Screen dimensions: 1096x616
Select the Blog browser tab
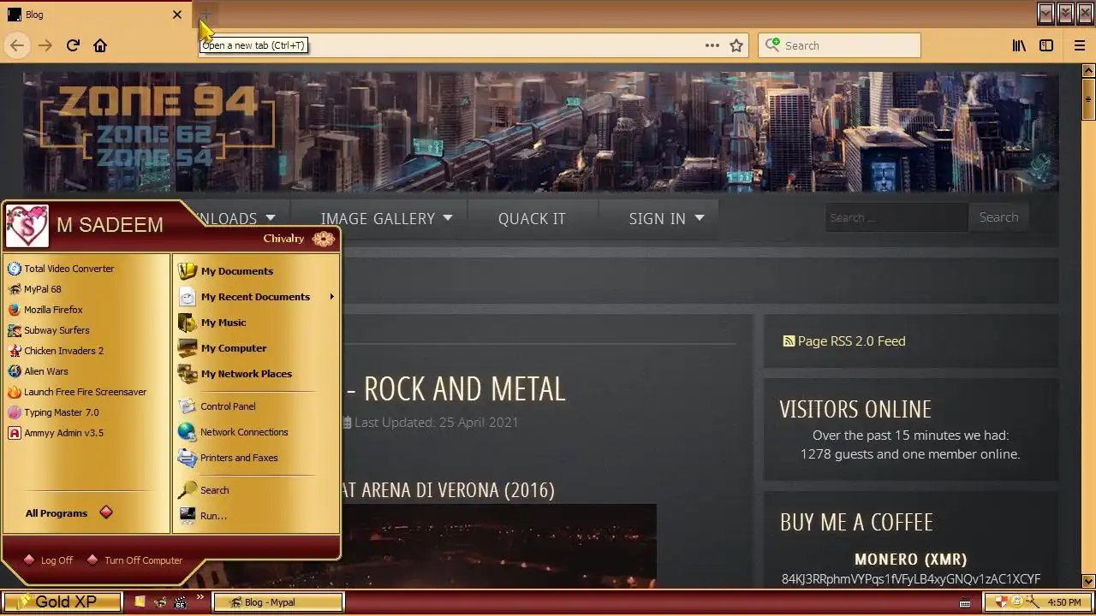point(94,15)
